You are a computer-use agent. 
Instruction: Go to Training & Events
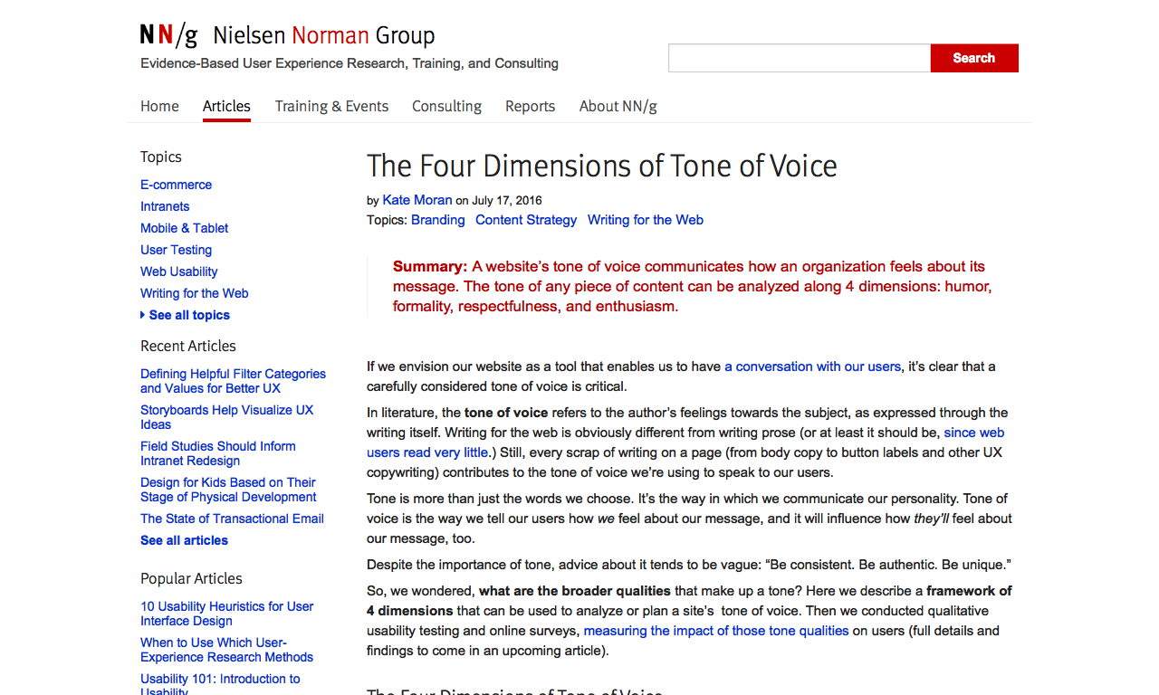tap(331, 106)
